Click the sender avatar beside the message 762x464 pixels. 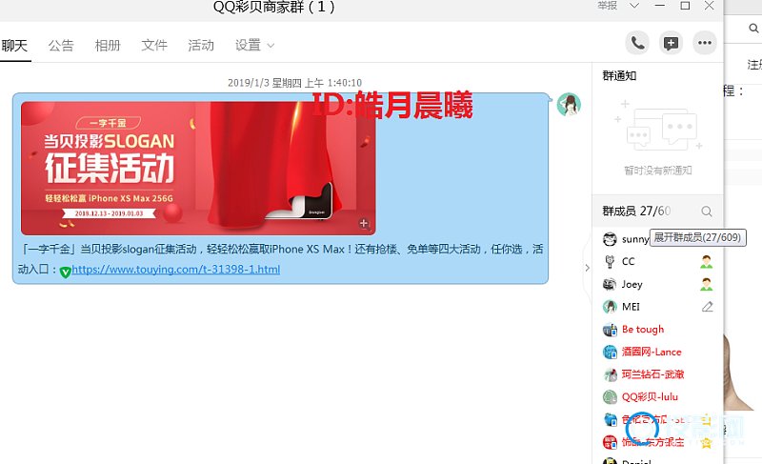coord(570,105)
